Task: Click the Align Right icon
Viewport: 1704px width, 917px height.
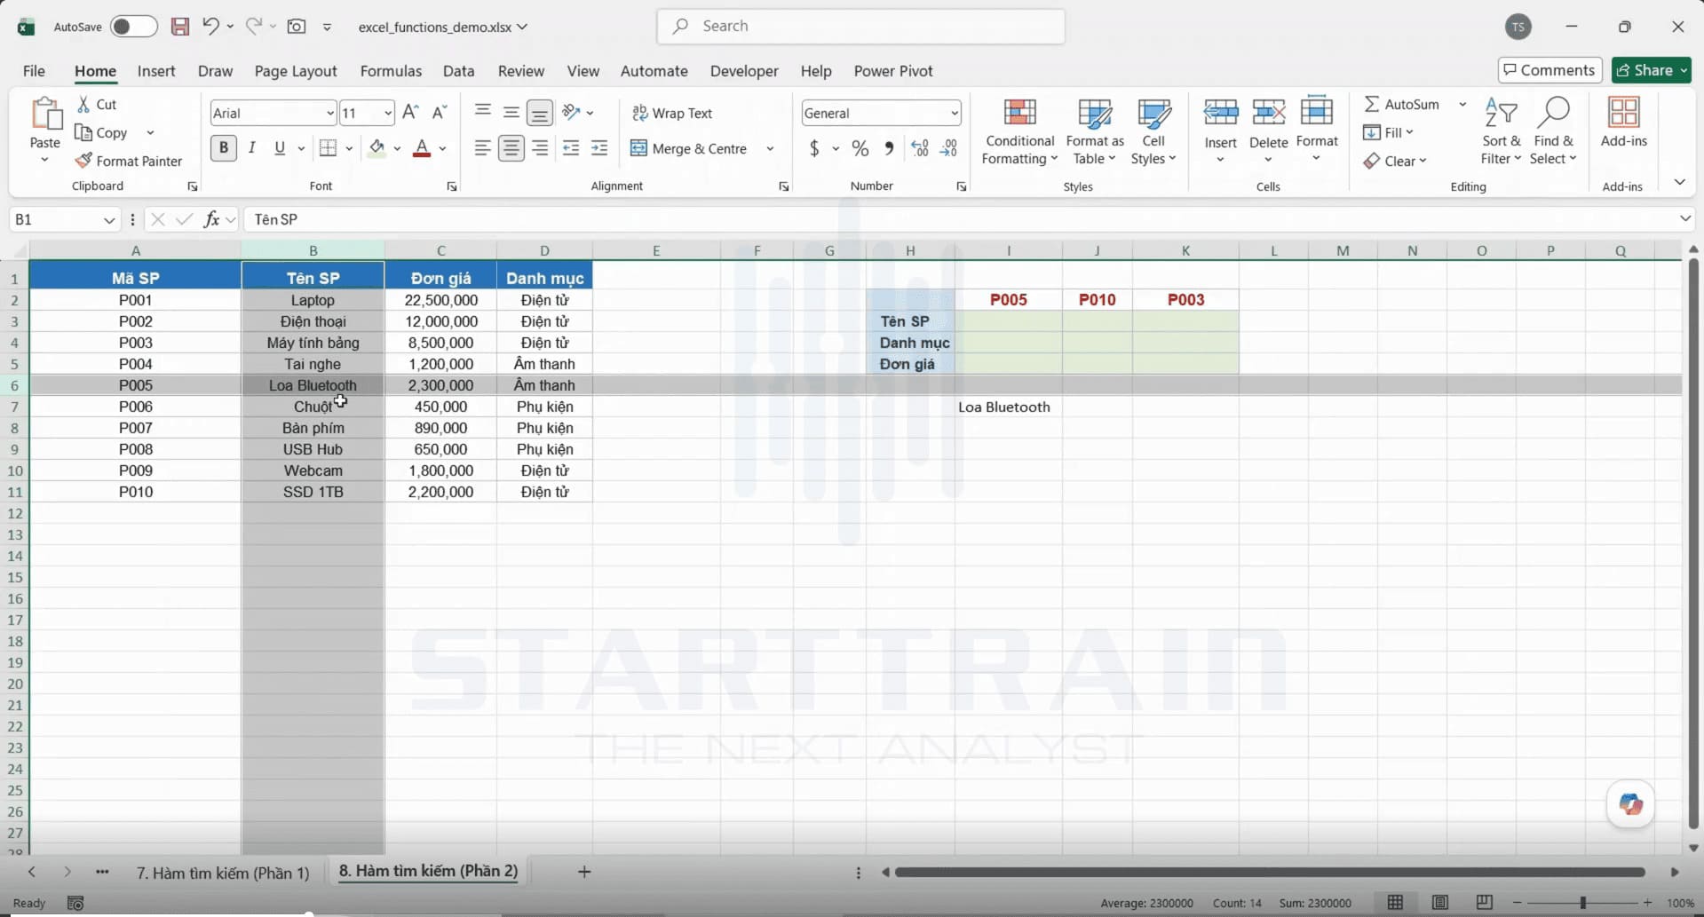Action: (x=540, y=148)
